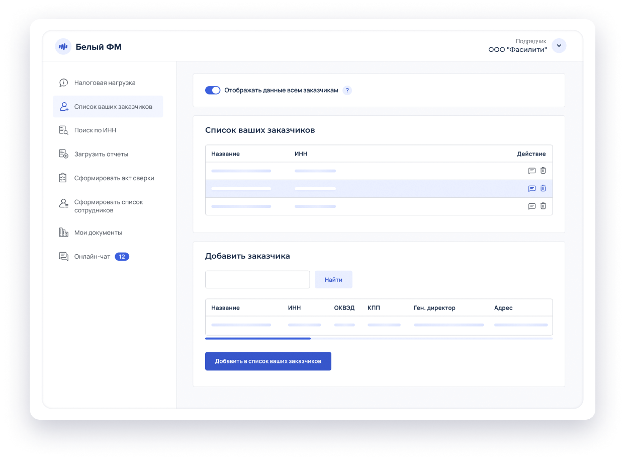Open Налоговая нагрузка menu item
The height and width of the screenshot is (459, 624).
click(x=105, y=83)
